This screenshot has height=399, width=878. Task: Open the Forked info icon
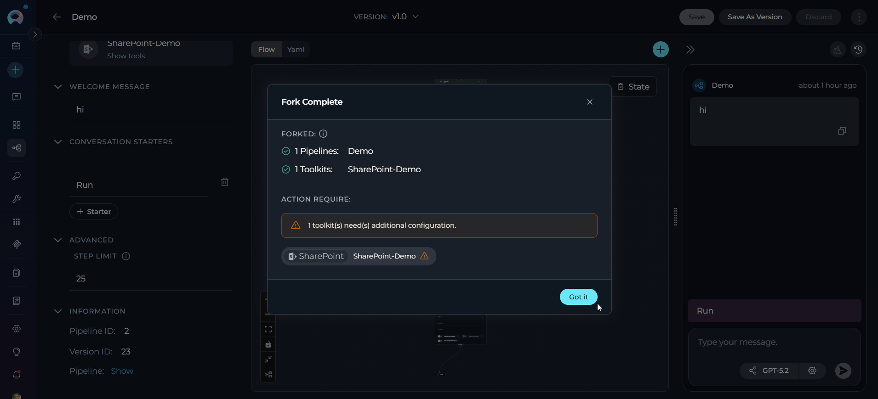tap(323, 134)
